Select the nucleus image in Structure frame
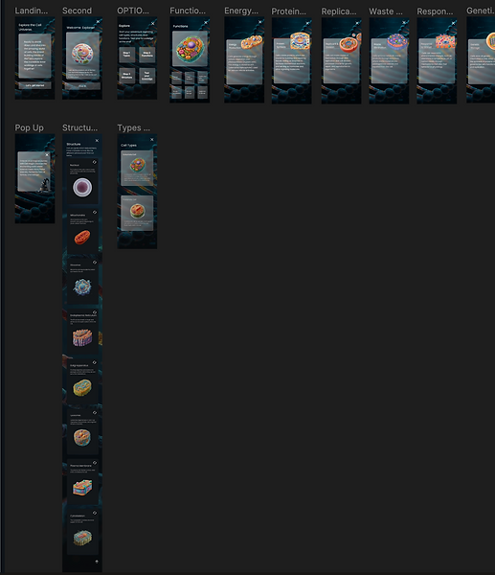Image resolution: width=495 pixels, height=575 pixels. click(x=82, y=188)
